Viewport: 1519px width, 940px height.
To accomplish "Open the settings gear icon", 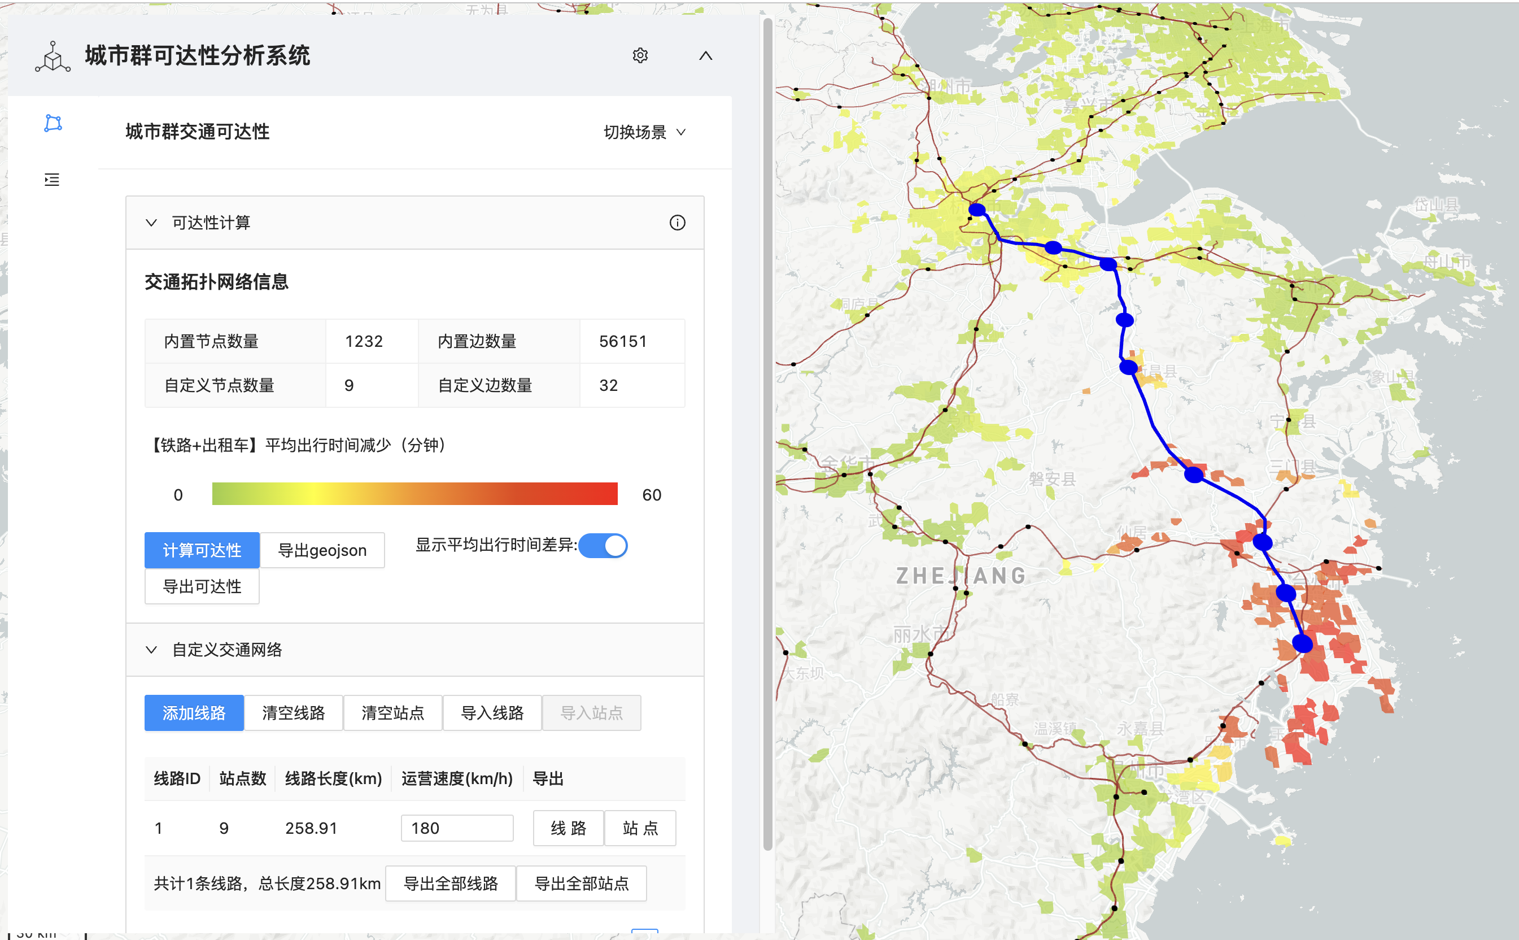I will click(640, 56).
